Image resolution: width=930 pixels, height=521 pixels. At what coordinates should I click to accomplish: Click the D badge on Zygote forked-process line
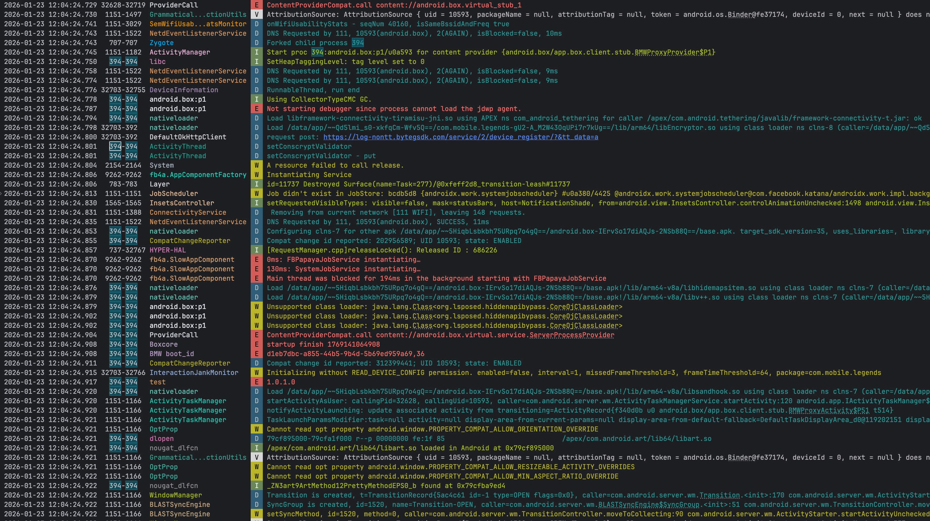[x=256, y=42]
